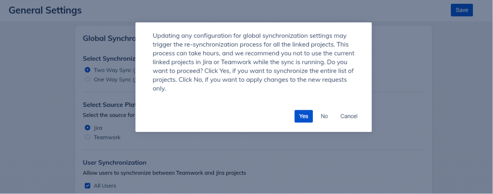493x194 pixels.
Task: Click the General Settings page title
Action: pos(45,10)
